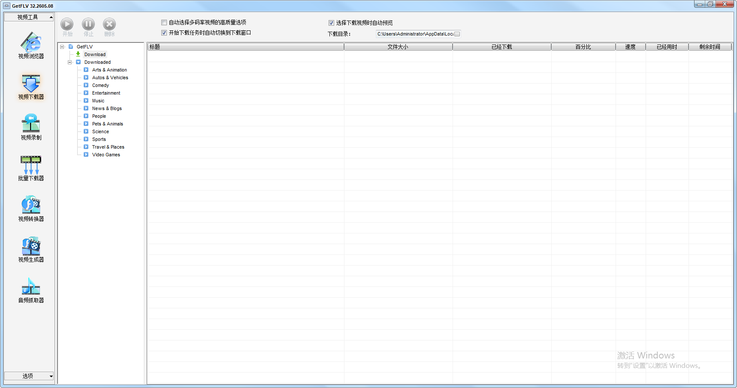The image size is (737, 388).
Task: Open the GetFLV window system menu icon
Action: click(7, 6)
